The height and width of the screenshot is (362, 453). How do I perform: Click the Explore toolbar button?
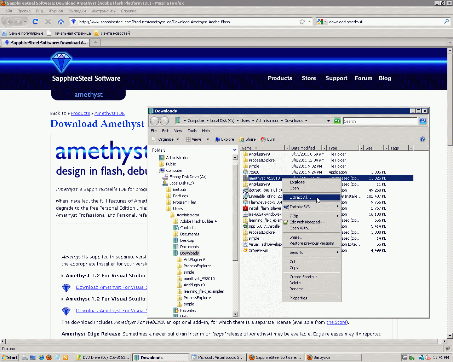[224, 139]
